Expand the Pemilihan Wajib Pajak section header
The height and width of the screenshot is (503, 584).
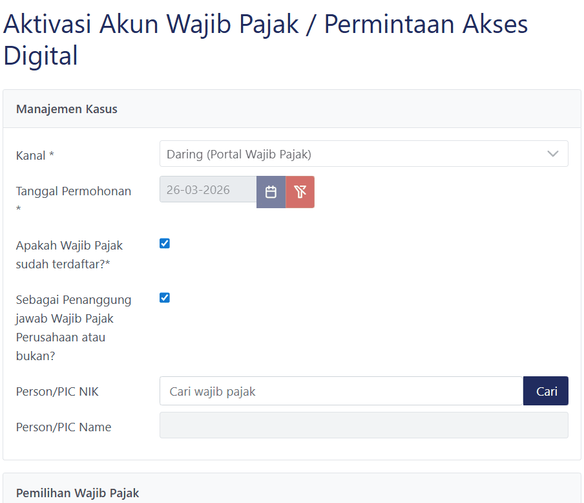(78, 493)
